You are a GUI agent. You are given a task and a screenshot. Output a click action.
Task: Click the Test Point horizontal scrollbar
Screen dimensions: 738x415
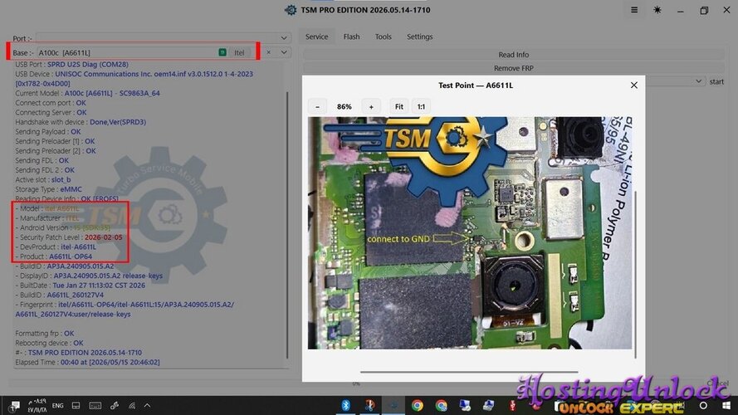(x=469, y=372)
